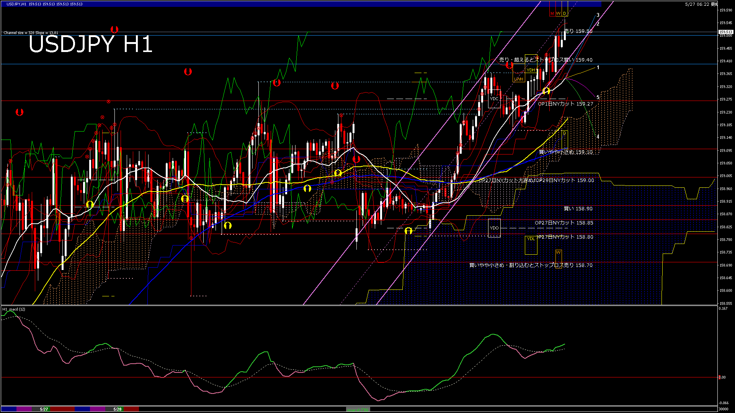Viewport: 735px width, 413px height.
Task: Click the 5/28 date marker on timeline
Action: 118,409
